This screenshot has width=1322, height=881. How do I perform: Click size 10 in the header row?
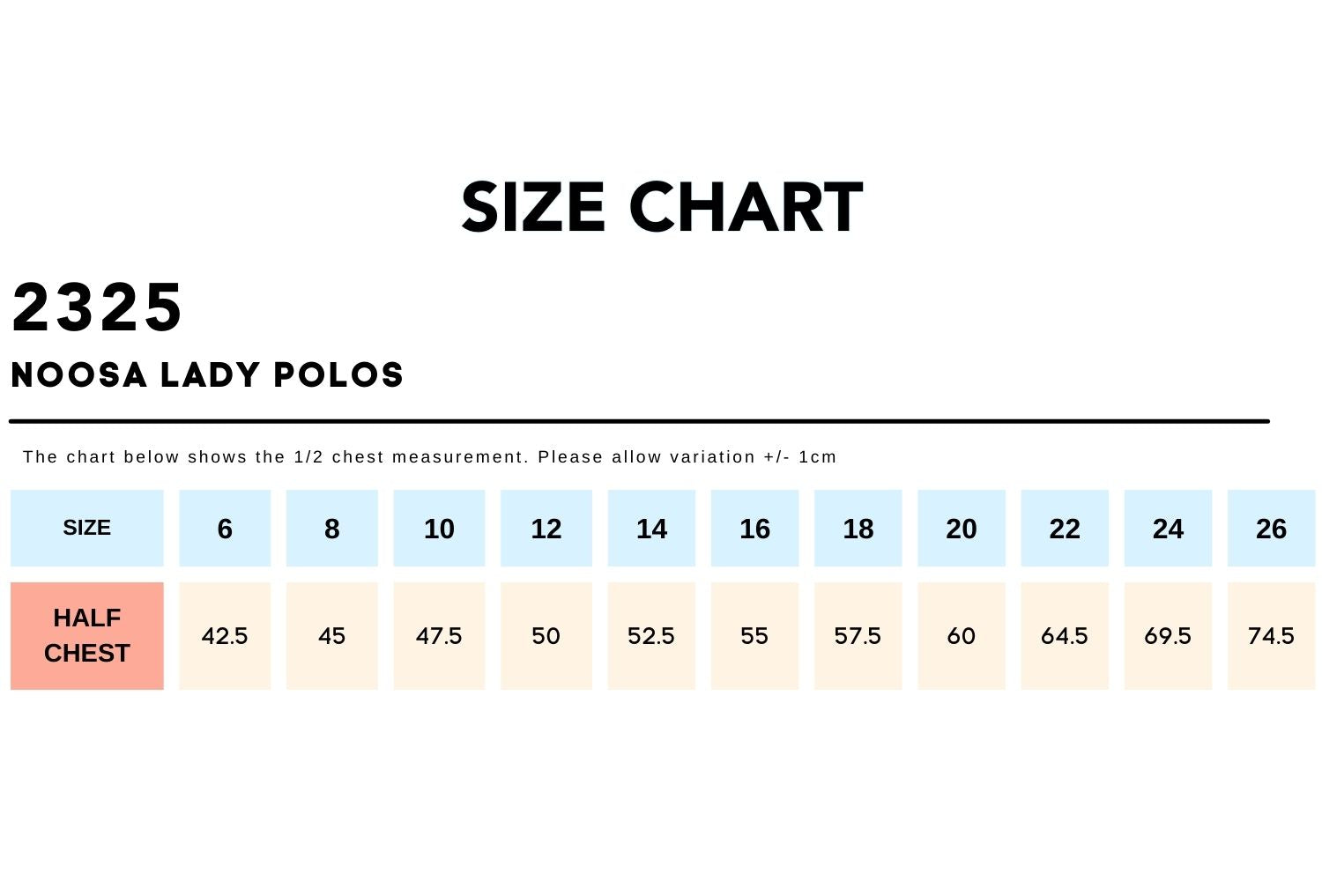click(439, 529)
